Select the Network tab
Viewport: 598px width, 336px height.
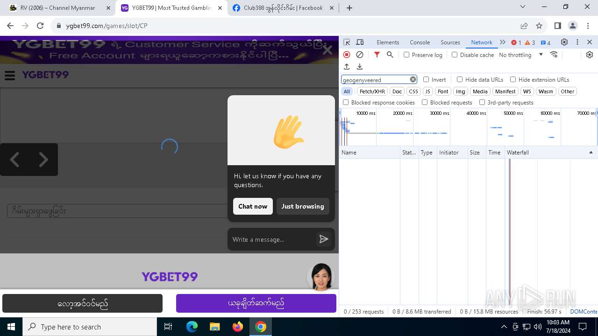coord(482,42)
